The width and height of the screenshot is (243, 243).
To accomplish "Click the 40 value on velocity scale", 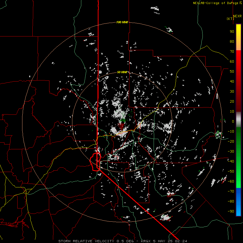I will (232, 82).
